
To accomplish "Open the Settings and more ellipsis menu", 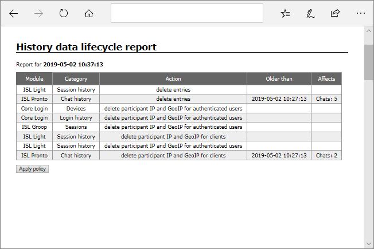I will coord(360,13).
